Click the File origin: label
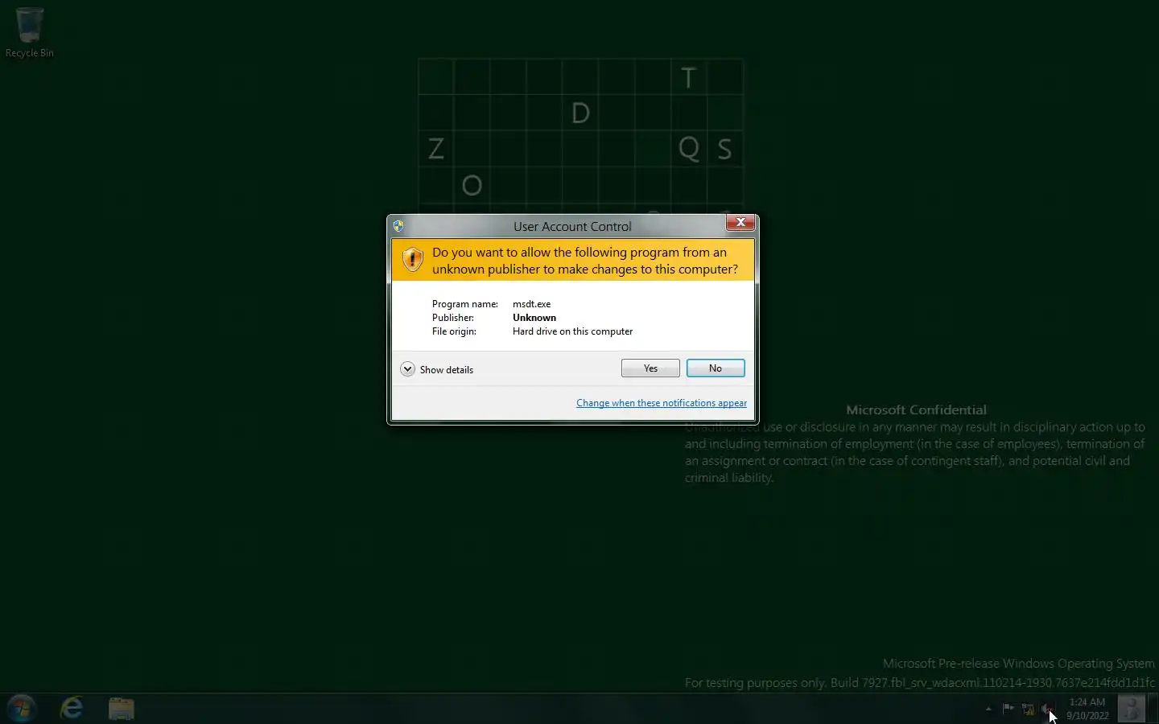The height and width of the screenshot is (724, 1159). click(454, 331)
